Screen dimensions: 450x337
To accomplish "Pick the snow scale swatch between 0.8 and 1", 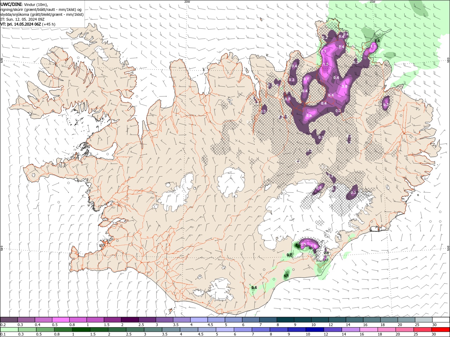I will (78, 319).
